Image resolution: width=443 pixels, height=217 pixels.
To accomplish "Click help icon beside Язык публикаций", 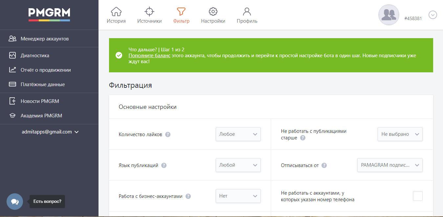I will tap(164, 165).
